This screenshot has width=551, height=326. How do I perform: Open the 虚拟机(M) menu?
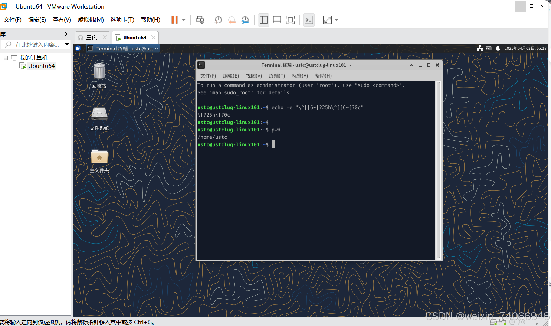point(91,20)
